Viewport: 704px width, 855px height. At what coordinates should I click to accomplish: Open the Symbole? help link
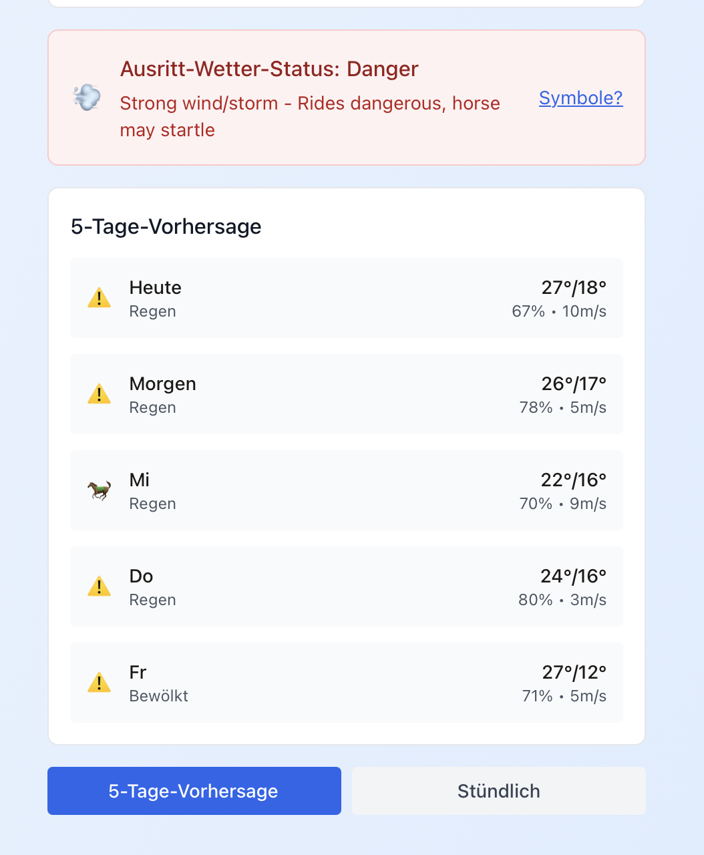pyautogui.click(x=580, y=98)
